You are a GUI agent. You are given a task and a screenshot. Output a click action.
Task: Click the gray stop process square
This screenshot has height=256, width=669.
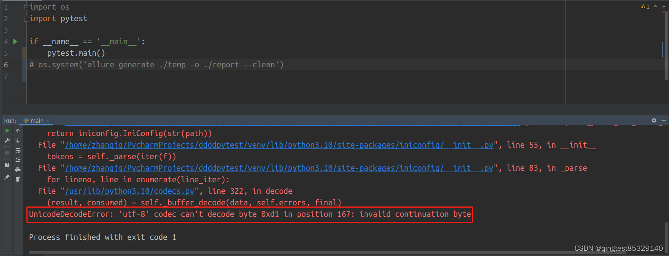point(7,153)
